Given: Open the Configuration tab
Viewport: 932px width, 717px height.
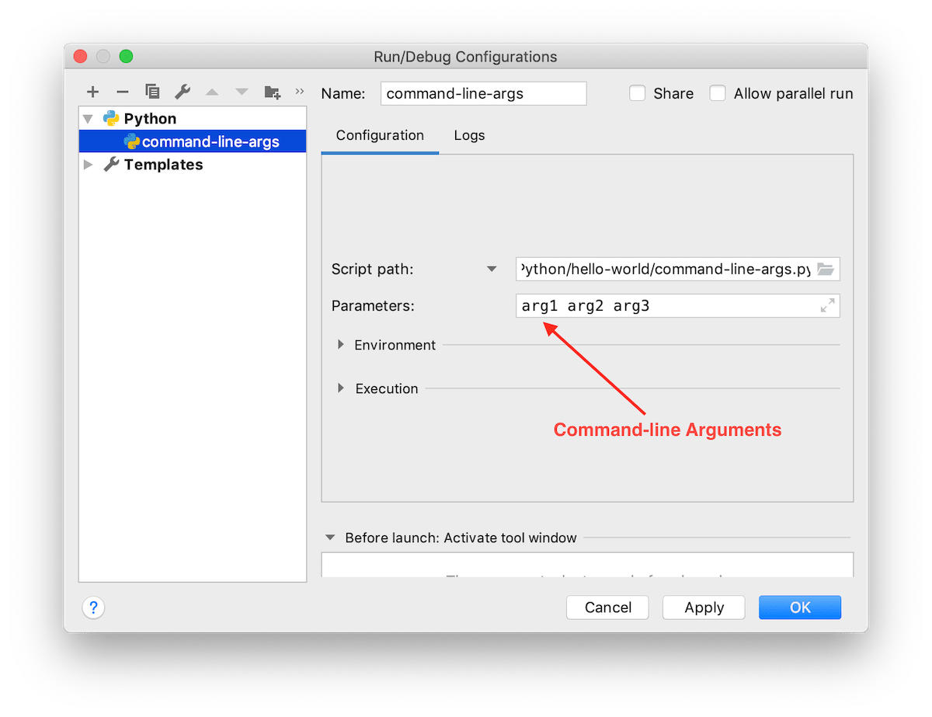Looking at the screenshot, I should point(379,135).
